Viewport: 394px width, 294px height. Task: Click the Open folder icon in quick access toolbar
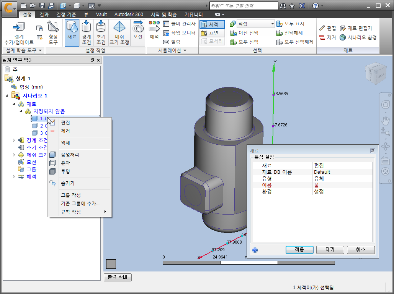click(x=33, y=5)
